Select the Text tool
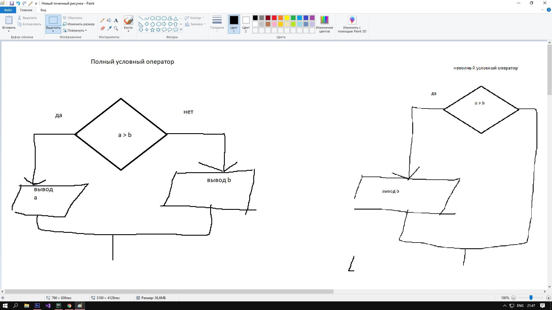 (x=116, y=20)
